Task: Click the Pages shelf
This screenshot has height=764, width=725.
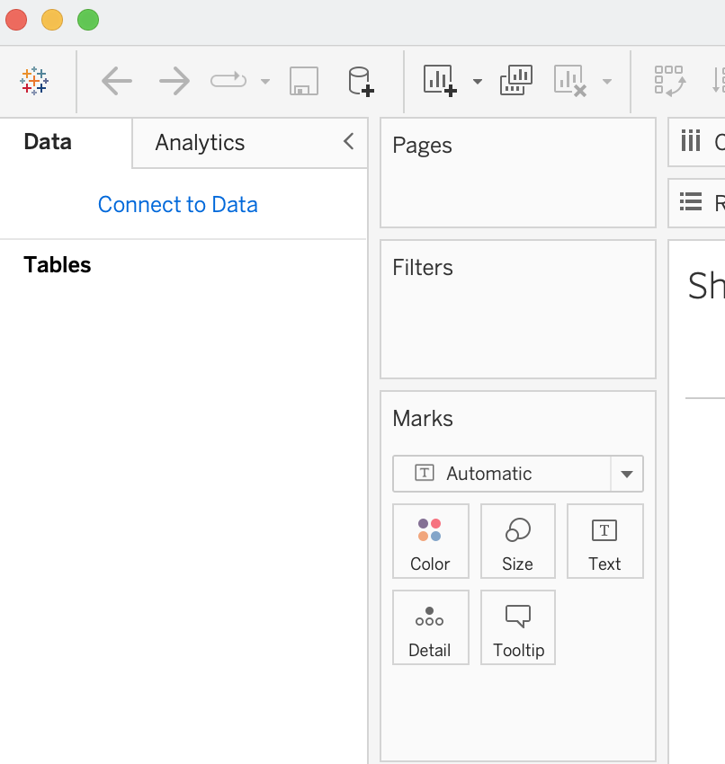Action: tap(518, 173)
